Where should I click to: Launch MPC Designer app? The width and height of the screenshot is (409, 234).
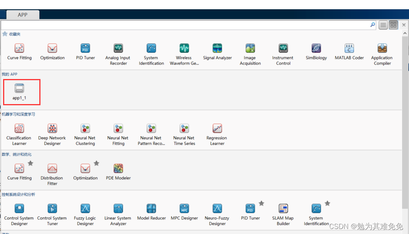coord(184,212)
